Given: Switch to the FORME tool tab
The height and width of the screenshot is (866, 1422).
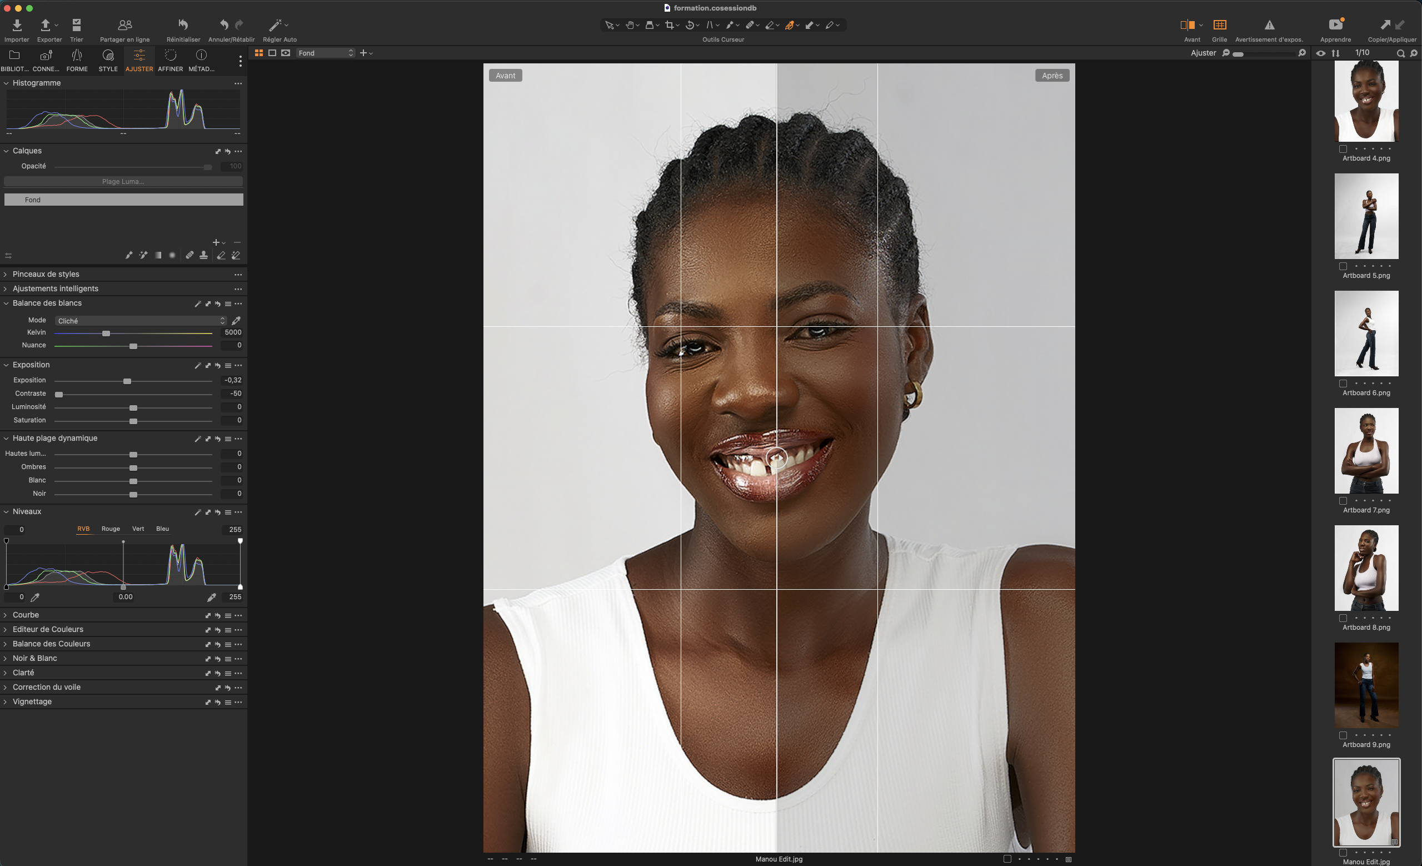Looking at the screenshot, I should (x=77, y=60).
